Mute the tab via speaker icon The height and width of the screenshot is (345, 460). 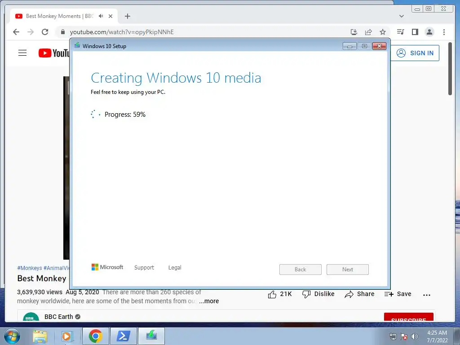(x=101, y=16)
